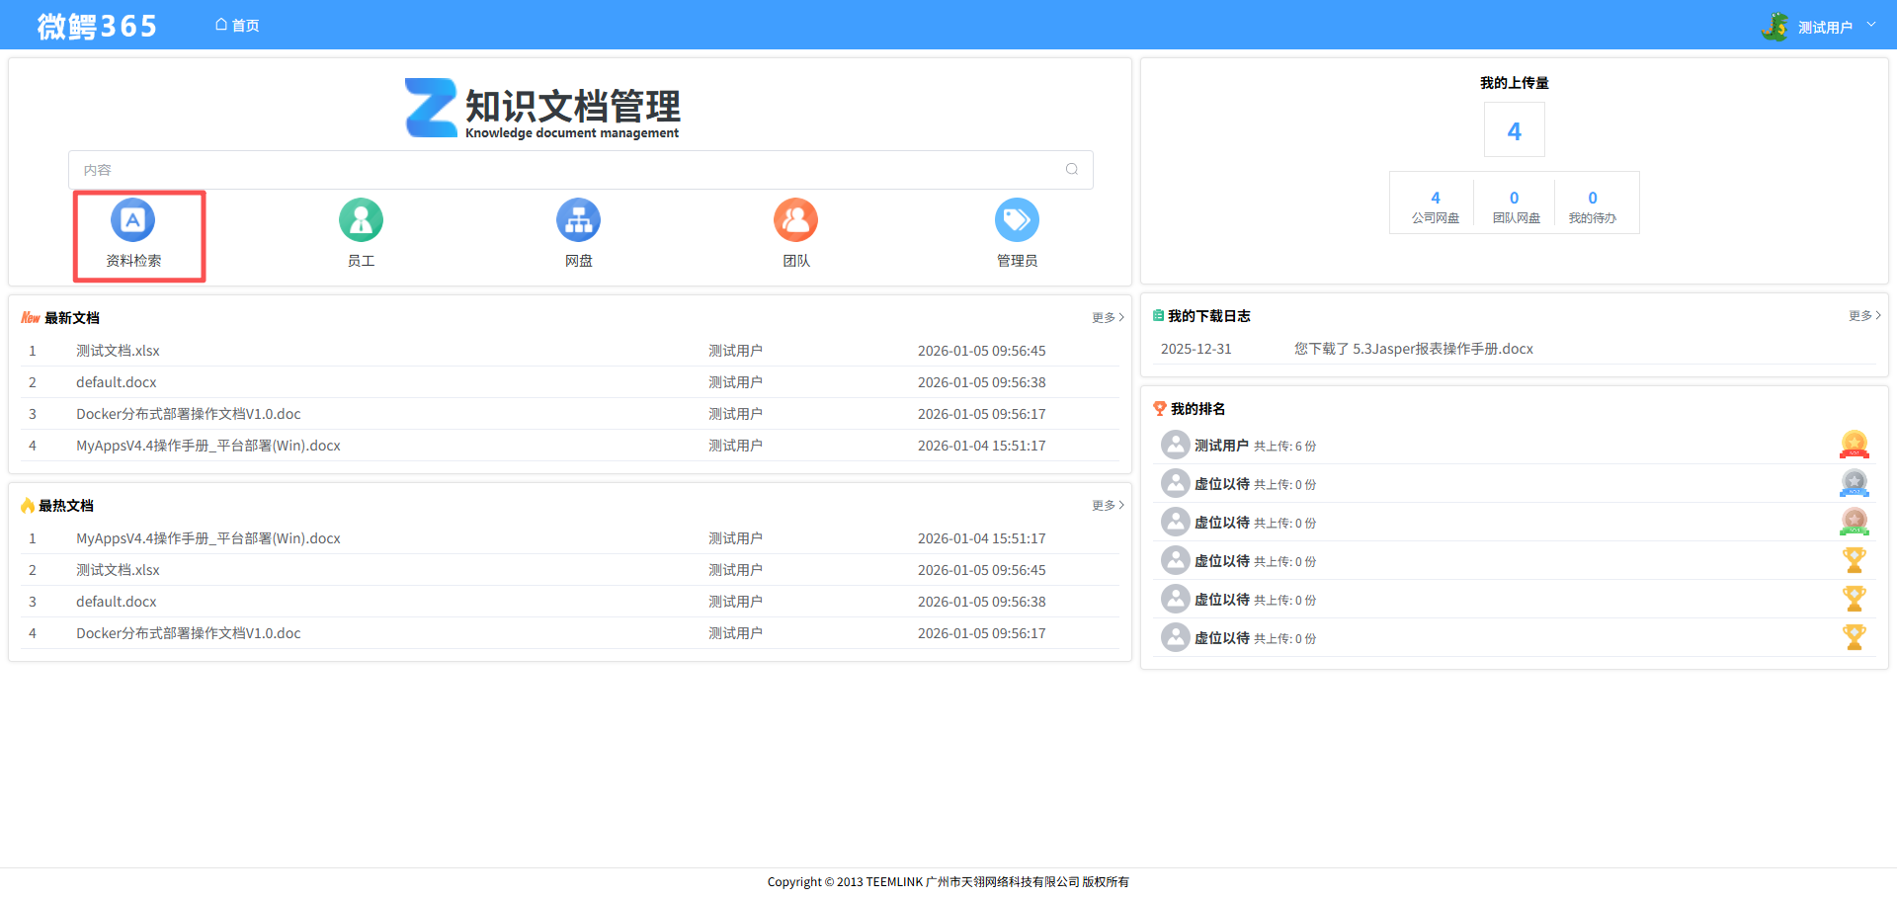Open the 团队 team icon
Screen dimensions: 1897x899
795,219
